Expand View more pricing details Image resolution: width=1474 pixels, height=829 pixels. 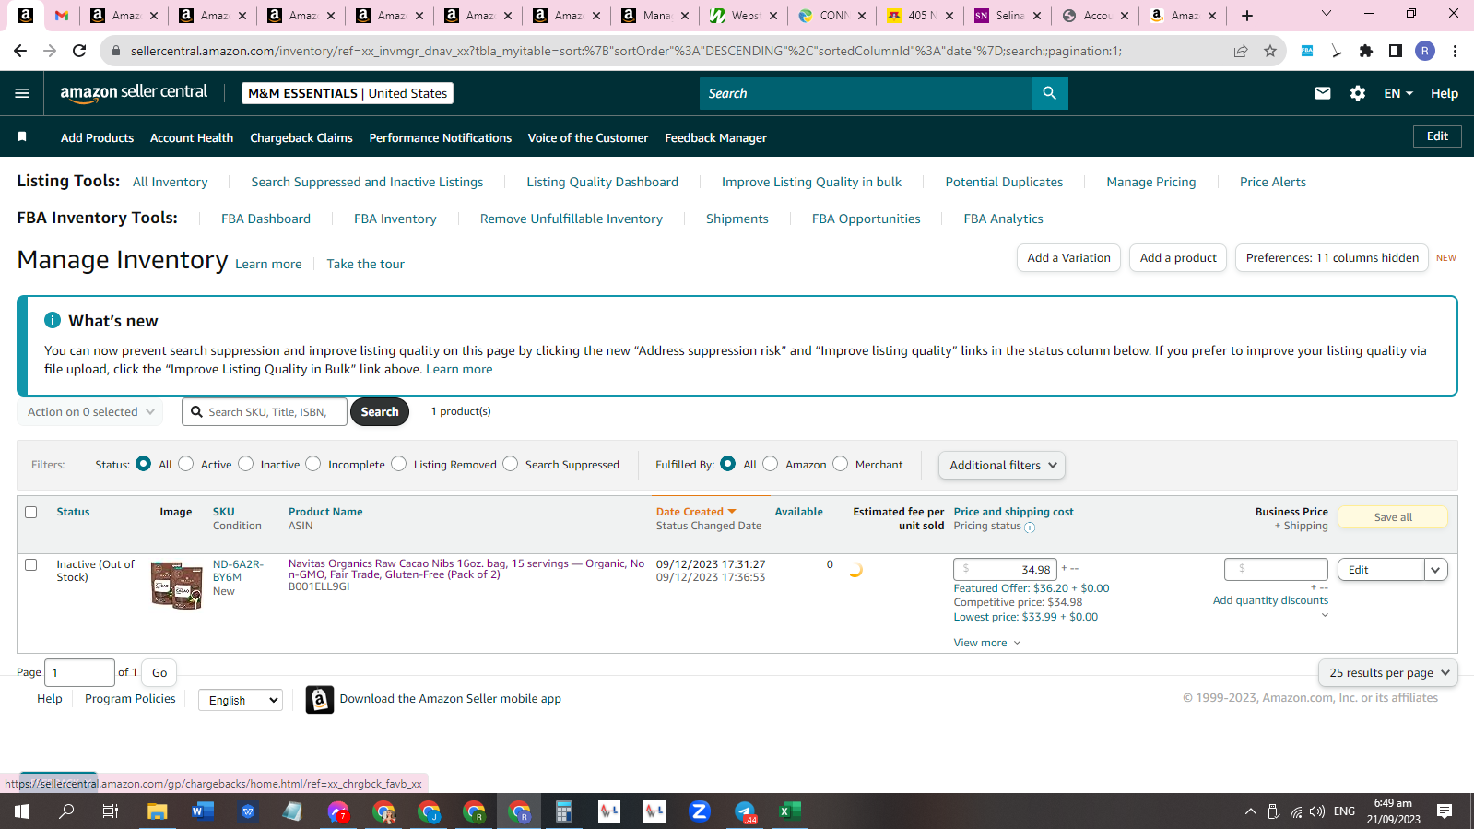987,643
